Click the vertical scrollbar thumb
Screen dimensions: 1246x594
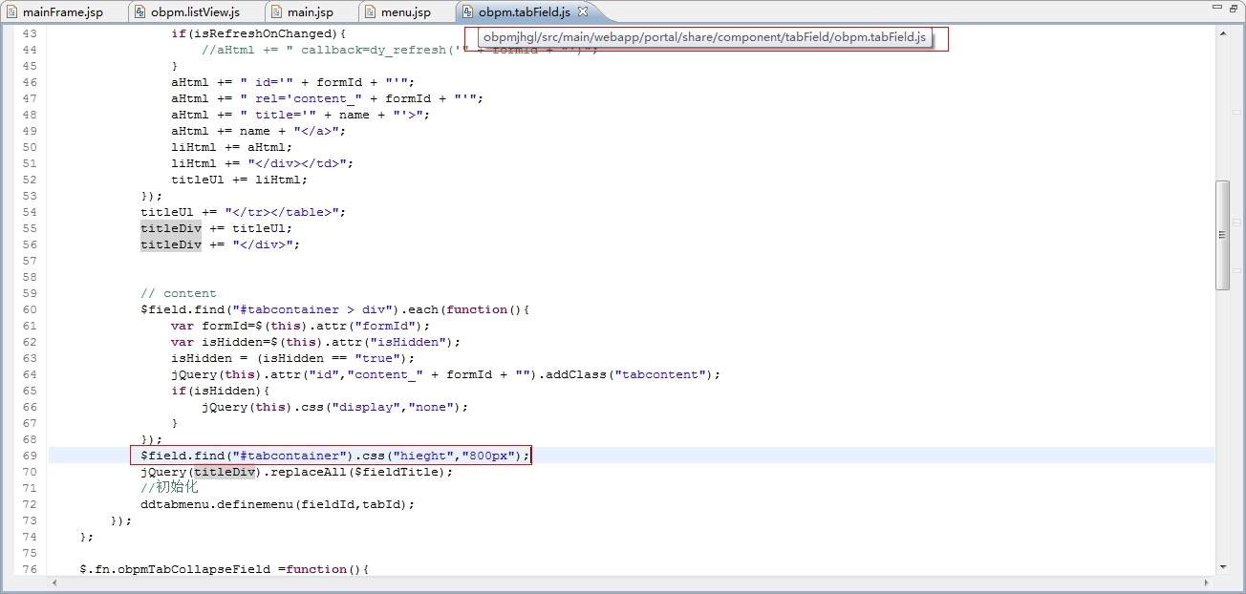coord(1223,235)
